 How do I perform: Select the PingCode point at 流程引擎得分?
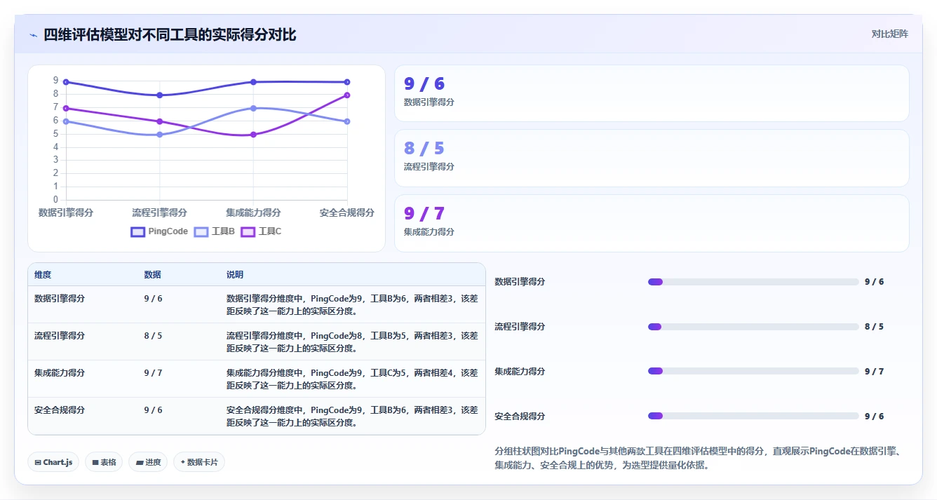160,95
